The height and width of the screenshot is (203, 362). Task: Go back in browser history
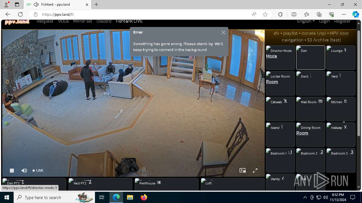click(8, 14)
